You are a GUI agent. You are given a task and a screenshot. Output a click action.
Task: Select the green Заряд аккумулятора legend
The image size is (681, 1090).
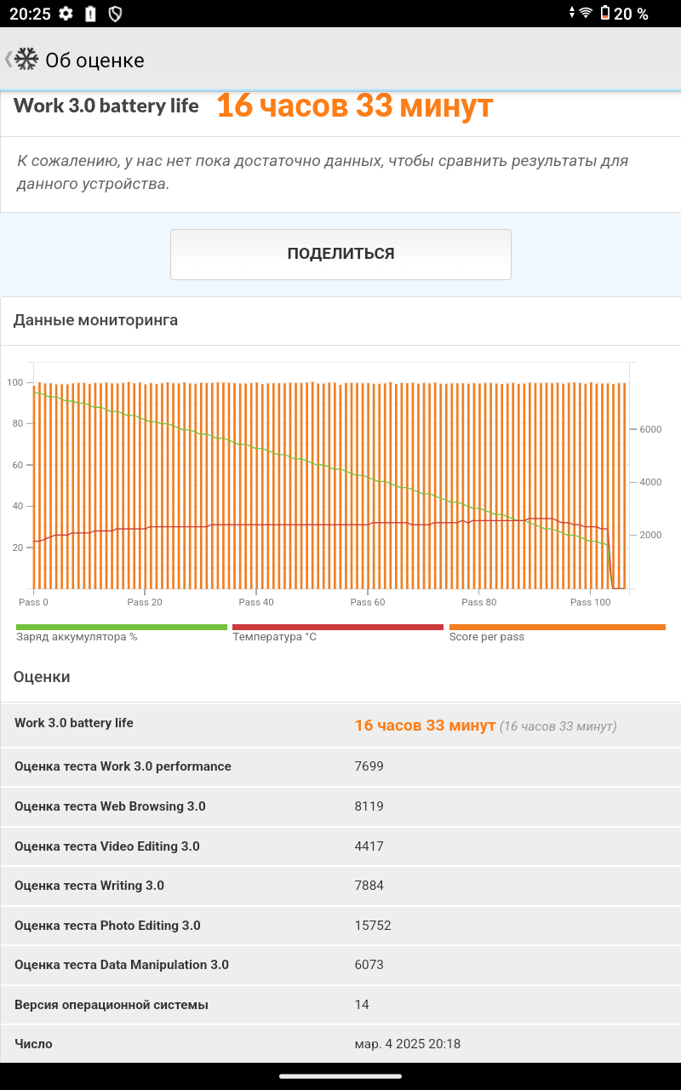click(121, 632)
